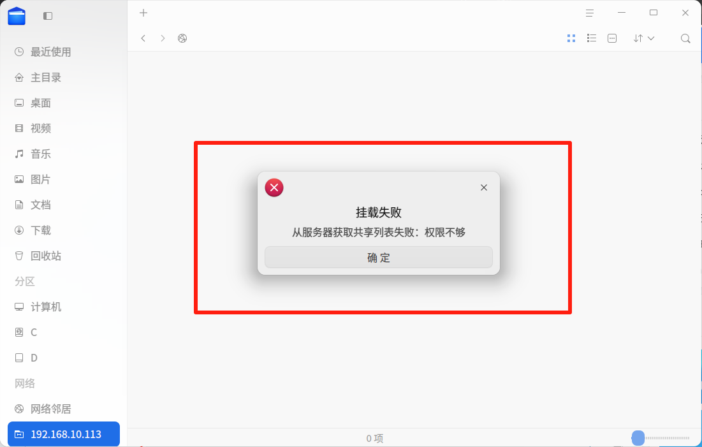Minimize the file manager window
This screenshot has height=447, width=702.
pos(622,13)
